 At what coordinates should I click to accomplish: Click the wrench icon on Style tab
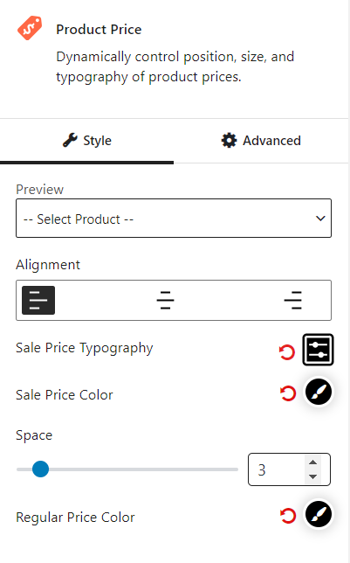[x=70, y=140]
